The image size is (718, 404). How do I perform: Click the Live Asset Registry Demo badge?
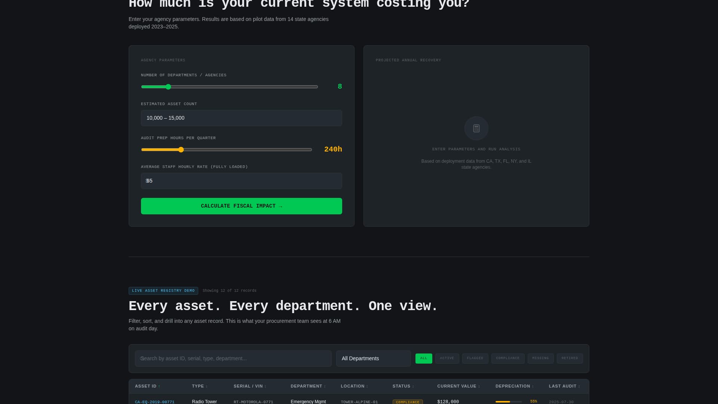(163, 291)
